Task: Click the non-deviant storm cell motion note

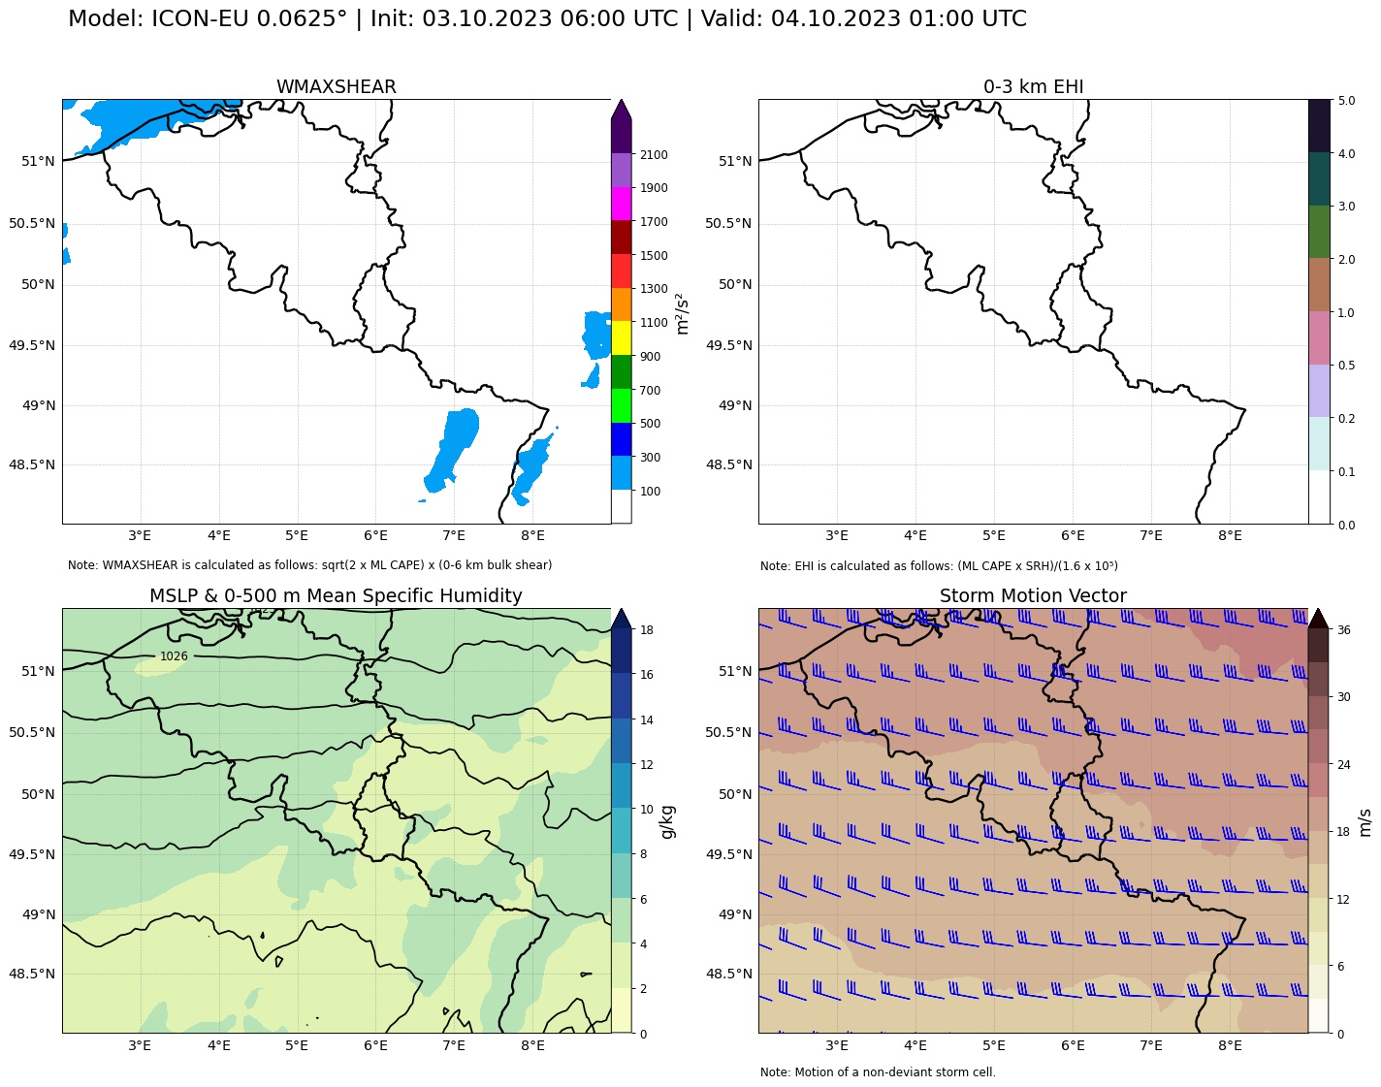Action: (878, 1072)
